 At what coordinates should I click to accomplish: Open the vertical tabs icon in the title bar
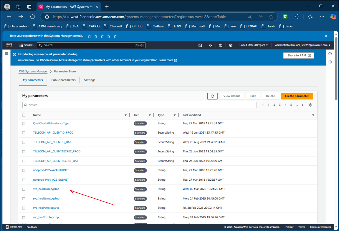click(29, 7)
